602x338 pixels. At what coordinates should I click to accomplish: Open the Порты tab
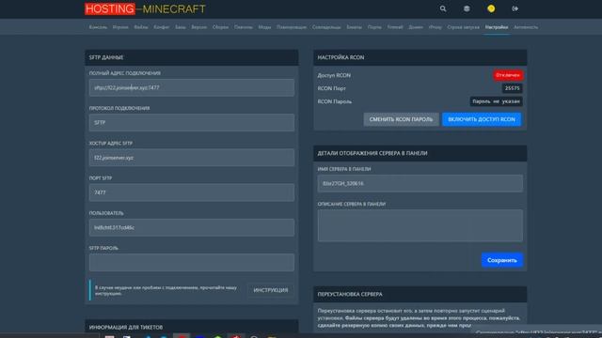[x=374, y=27]
